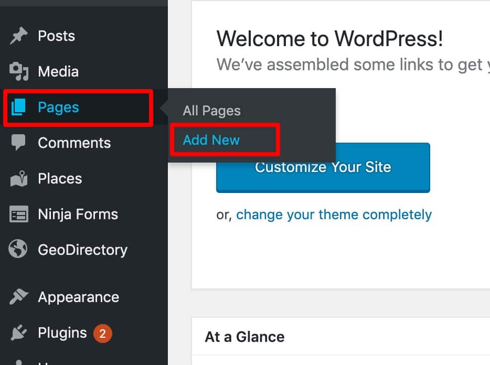Open the Appearance menu

[x=78, y=297]
